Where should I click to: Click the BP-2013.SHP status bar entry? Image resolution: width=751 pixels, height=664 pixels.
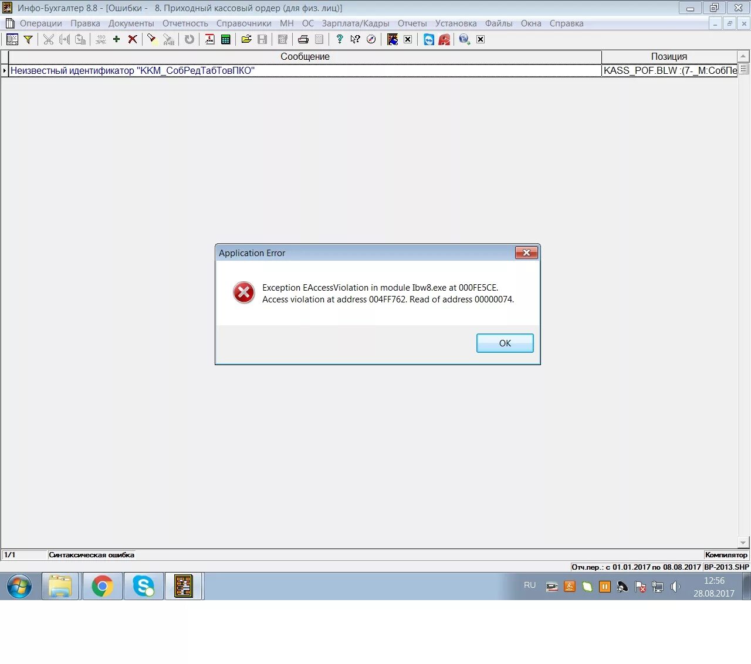click(x=726, y=567)
